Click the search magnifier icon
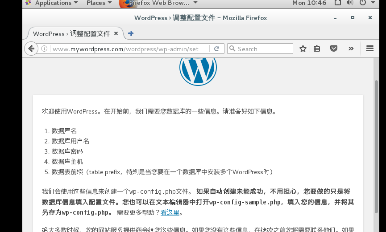The image size is (386, 232). pyautogui.click(x=232, y=49)
